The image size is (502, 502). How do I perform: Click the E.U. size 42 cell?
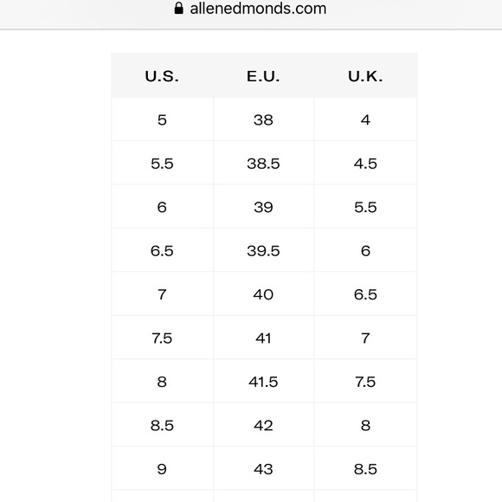[263, 425]
